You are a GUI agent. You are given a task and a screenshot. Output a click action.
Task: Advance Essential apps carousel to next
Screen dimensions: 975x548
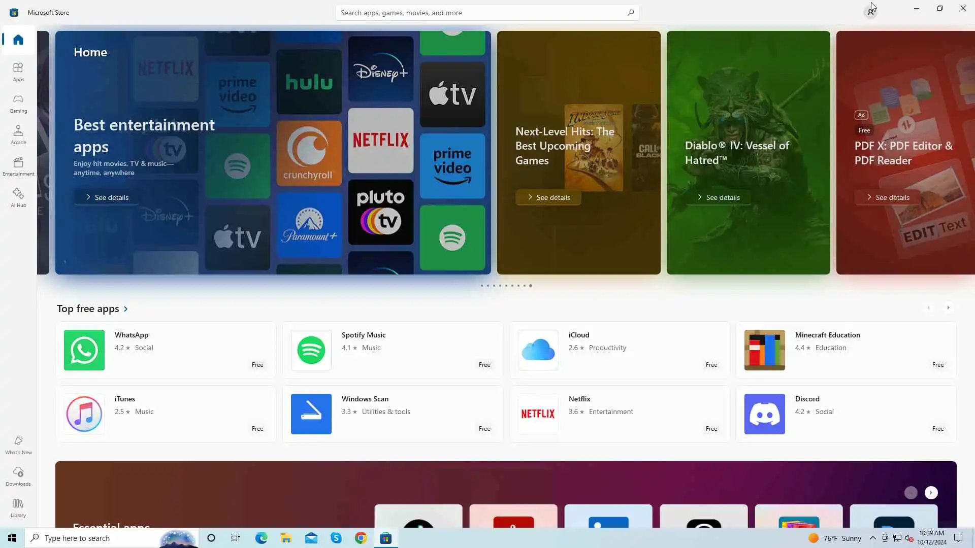[x=931, y=493]
